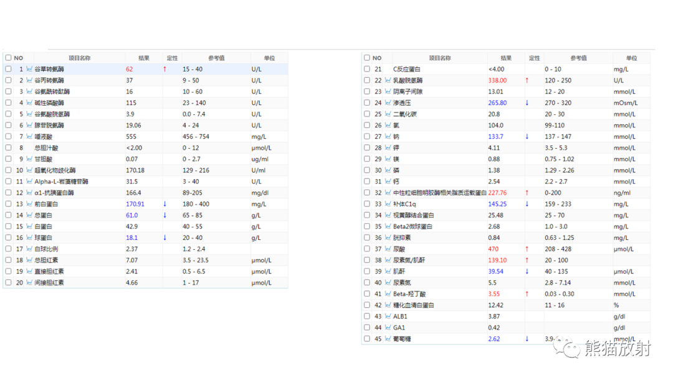Open the trend chart icon for 谷草转氨酶
673x378 pixels.
click(x=29, y=69)
